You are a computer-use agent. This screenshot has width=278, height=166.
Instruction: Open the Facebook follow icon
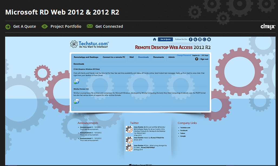pyautogui.click(x=191, y=39)
